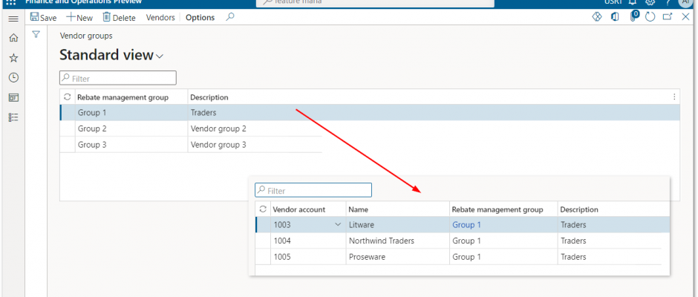The width and height of the screenshot is (698, 297).
Task: Refresh the page with circular arrow
Action: click(650, 17)
